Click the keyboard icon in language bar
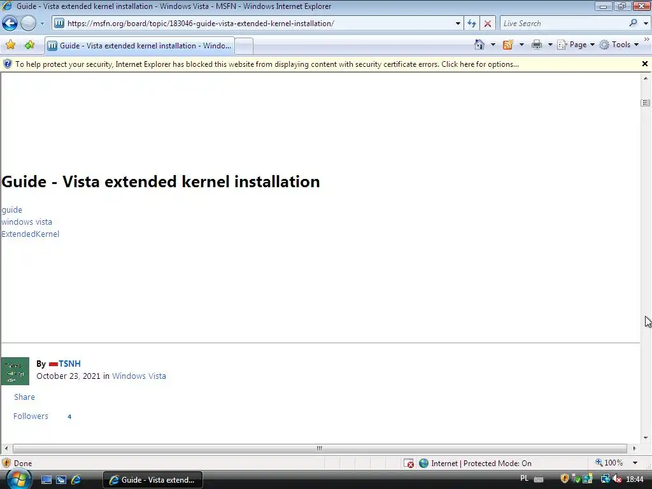 (x=539, y=479)
